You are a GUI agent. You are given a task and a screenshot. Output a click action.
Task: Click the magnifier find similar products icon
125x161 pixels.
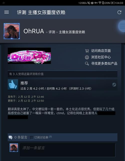click(x=87, y=64)
